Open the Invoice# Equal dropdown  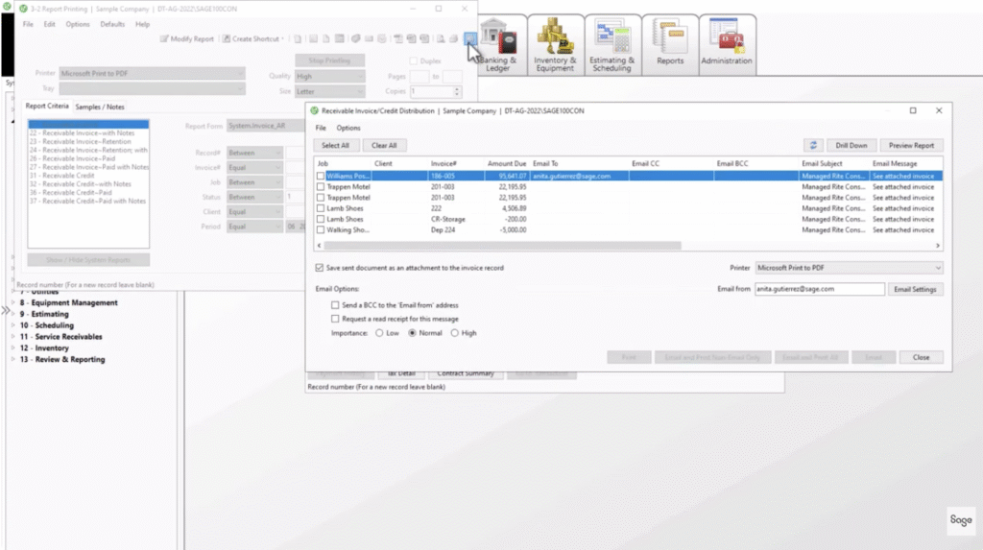tap(253, 167)
